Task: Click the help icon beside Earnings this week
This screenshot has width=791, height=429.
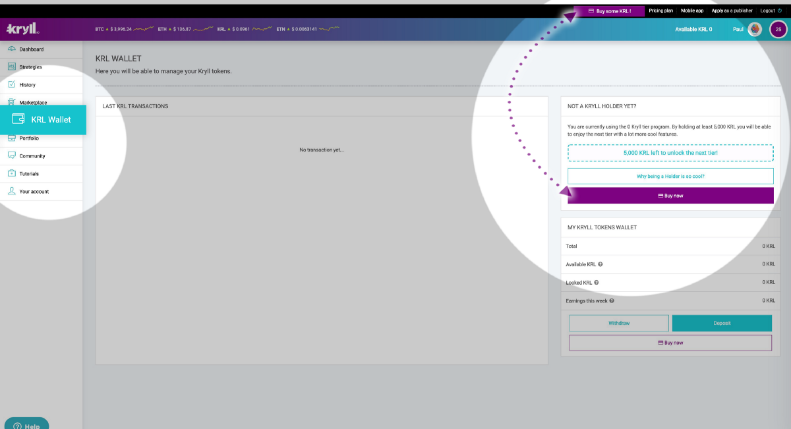Action: [612, 300]
